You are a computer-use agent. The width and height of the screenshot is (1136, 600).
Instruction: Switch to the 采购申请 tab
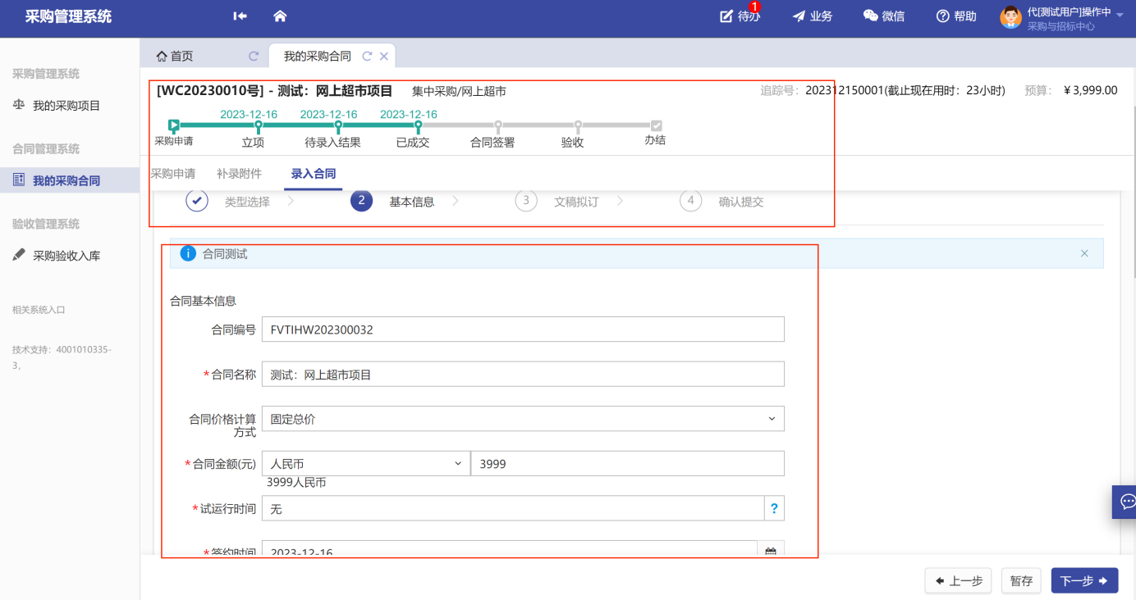pos(173,174)
